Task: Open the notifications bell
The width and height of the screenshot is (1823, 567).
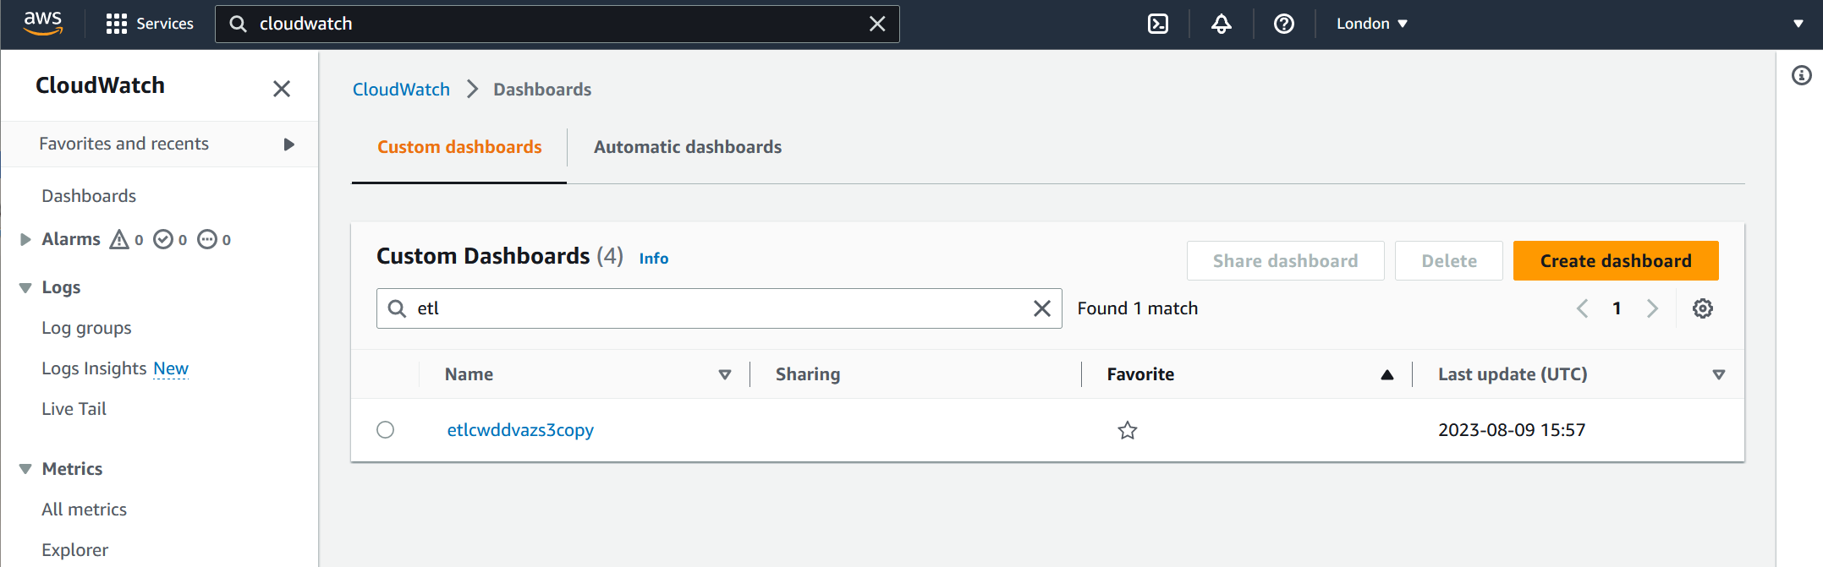Action: pyautogui.click(x=1221, y=24)
